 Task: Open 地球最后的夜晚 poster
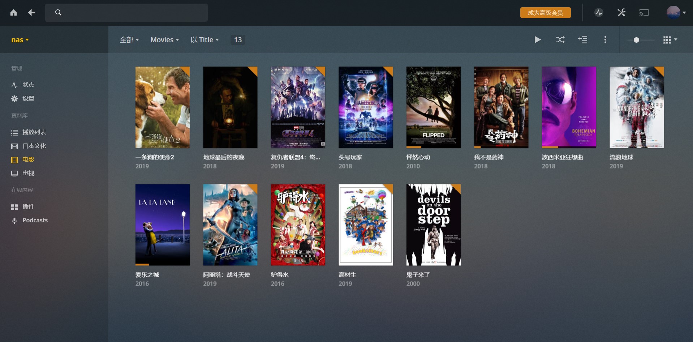[230, 107]
